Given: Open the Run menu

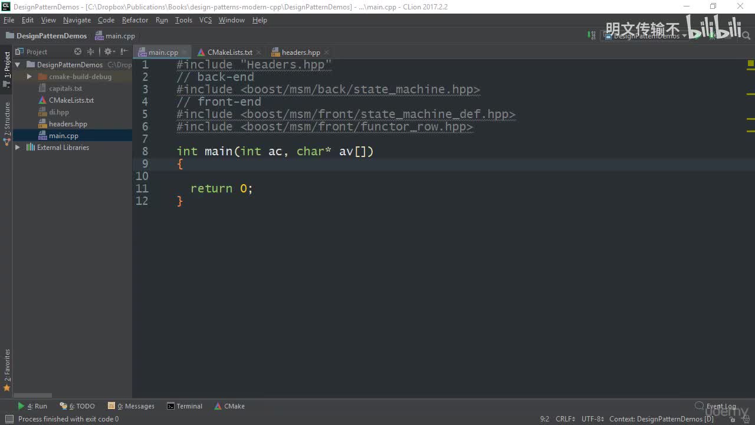Looking at the screenshot, I should click(162, 20).
